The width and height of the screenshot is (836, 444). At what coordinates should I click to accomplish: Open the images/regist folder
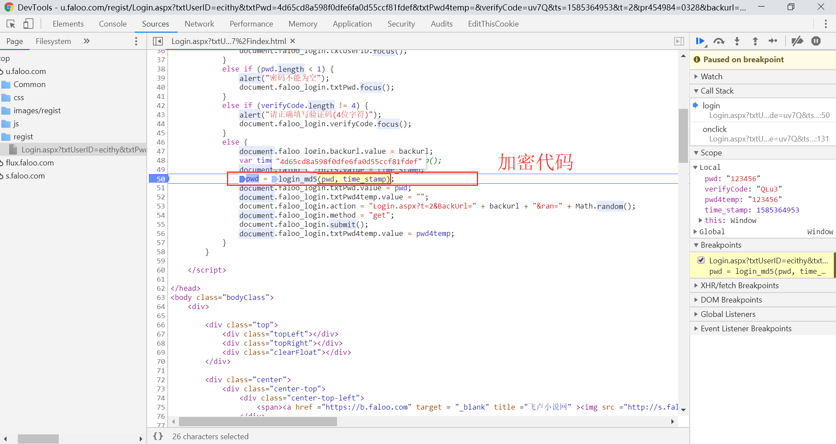(x=37, y=111)
